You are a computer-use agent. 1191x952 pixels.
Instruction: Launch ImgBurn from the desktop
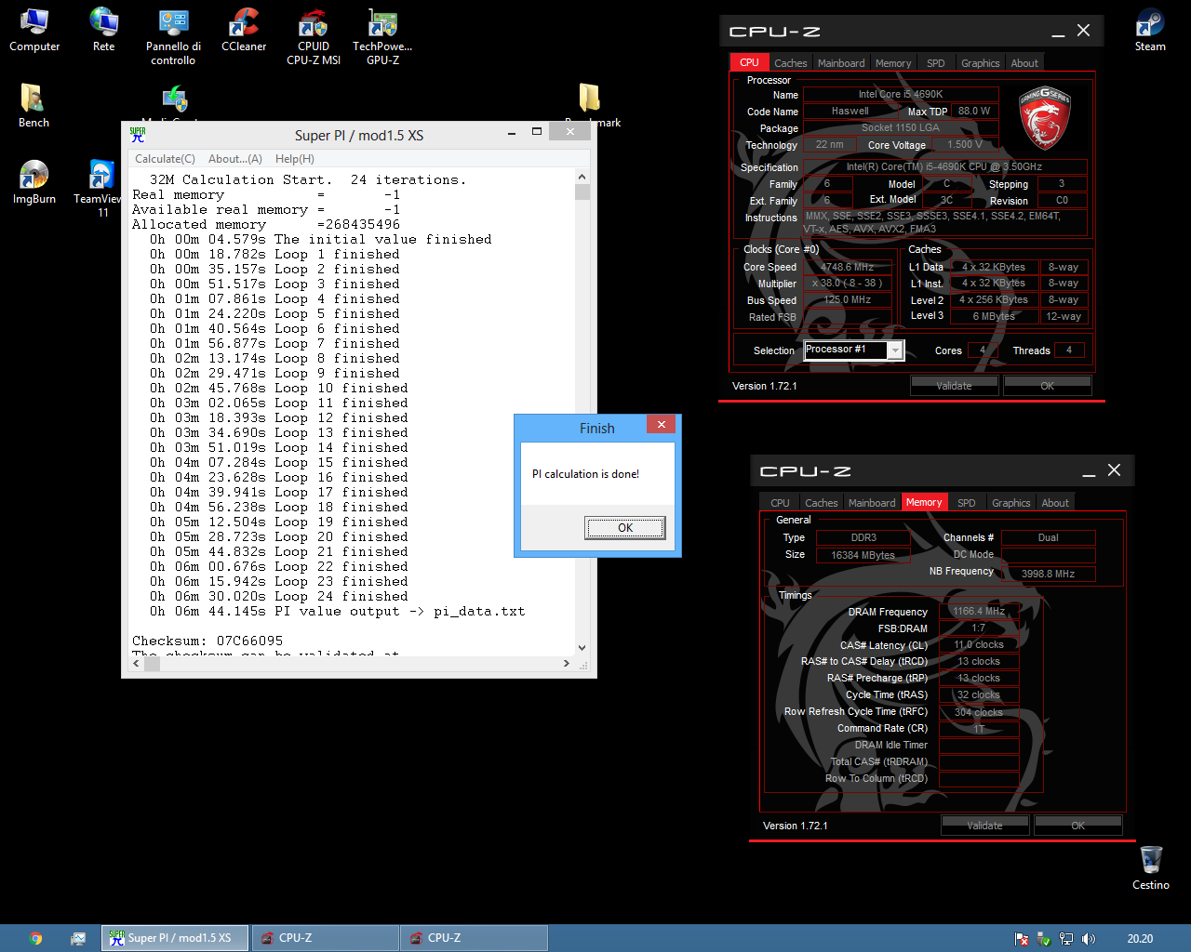(x=34, y=182)
